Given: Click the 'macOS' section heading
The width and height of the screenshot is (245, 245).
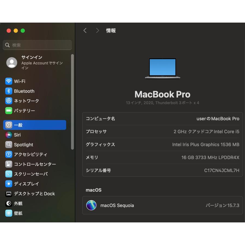Looking at the screenshot, I should (94, 190).
